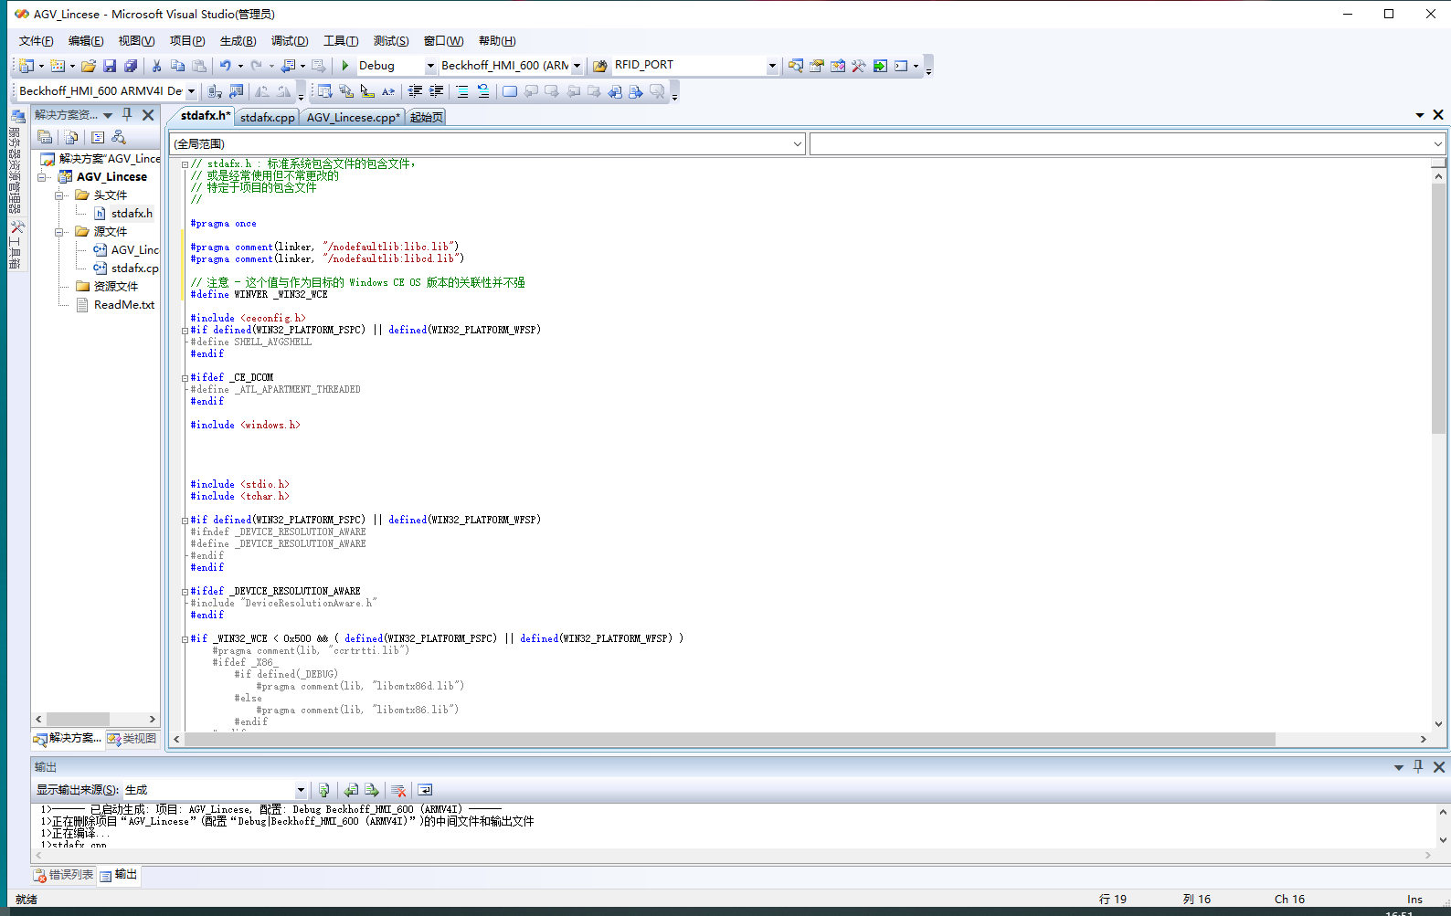
Task: Click Go to Next Message in Output toolbar
Action: click(372, 790)
